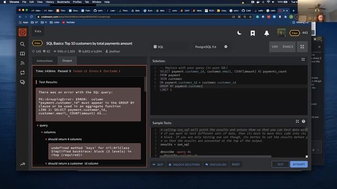
Task: Click the star count icon under title
Action: (33, 51)
